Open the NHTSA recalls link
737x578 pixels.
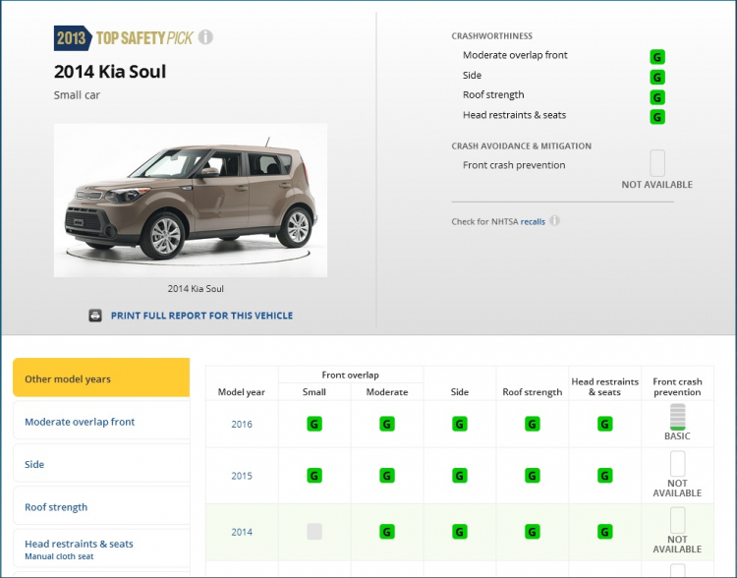pos(533,221)
